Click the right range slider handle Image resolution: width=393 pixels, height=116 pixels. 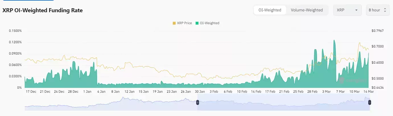coord(370,102)
